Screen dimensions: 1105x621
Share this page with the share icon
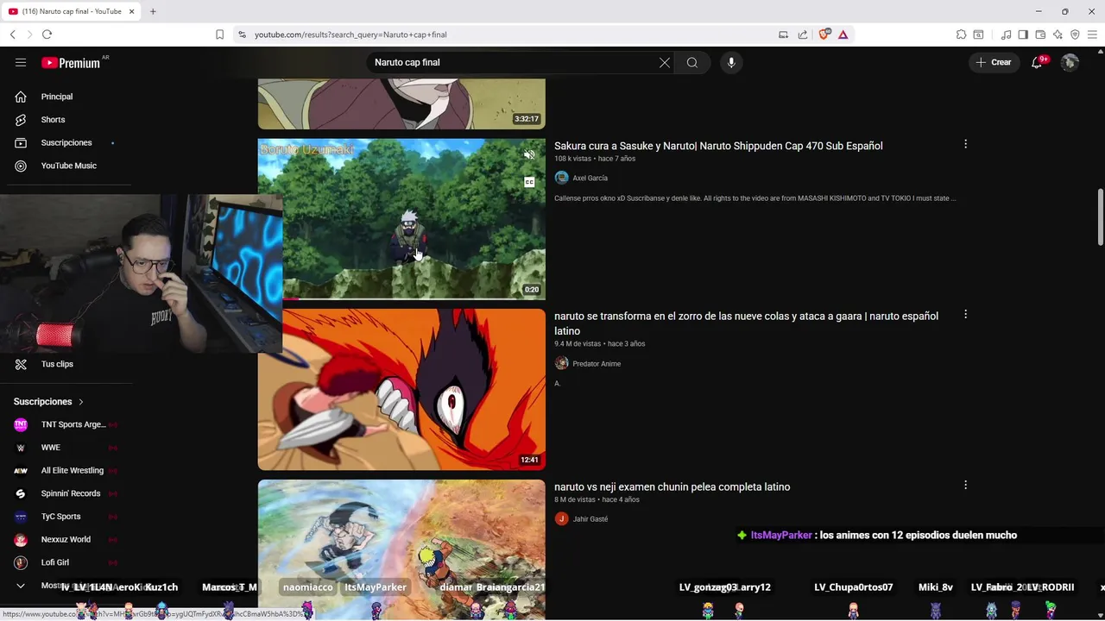point(803,34)
